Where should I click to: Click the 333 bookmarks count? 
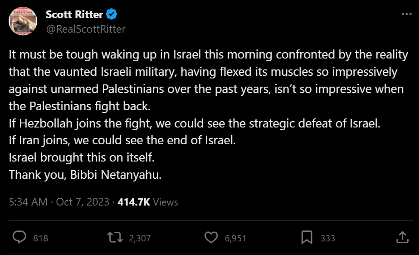[327, 238]
